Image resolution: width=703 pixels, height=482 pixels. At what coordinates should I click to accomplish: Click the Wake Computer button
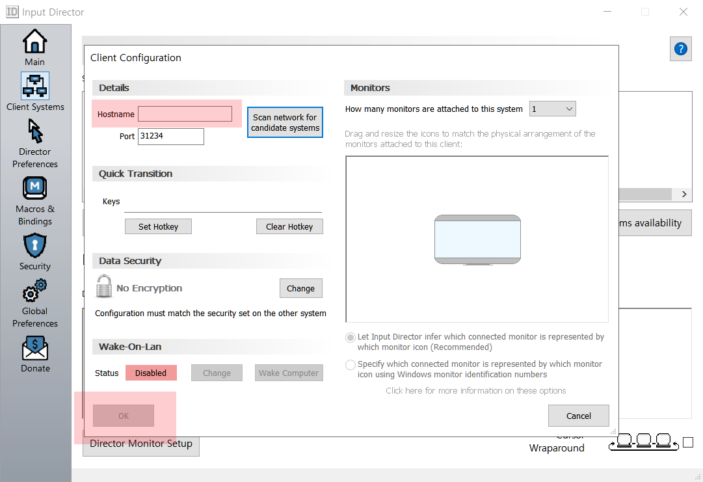click(289, 373)
